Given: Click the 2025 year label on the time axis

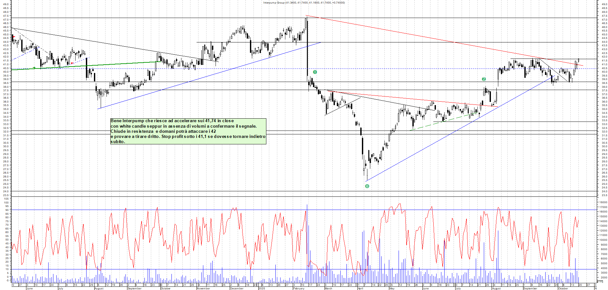Looking at the screenshot, I should coord(262,288).
